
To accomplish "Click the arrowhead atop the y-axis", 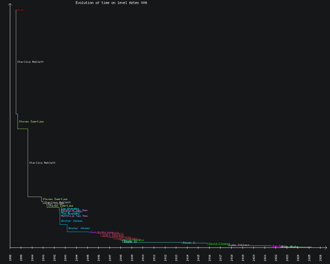I will (10, 5).
